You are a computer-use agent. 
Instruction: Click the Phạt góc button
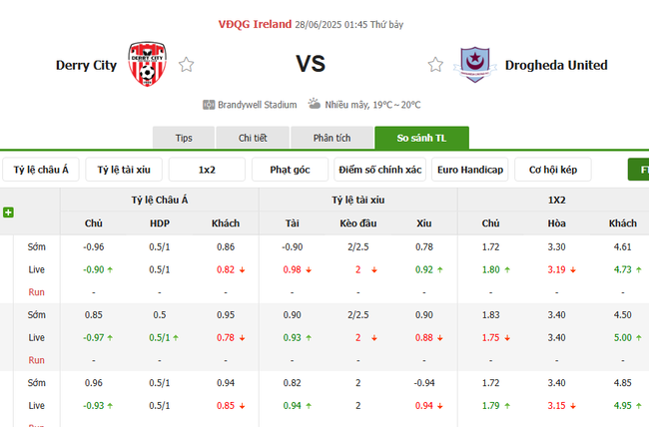[x=291, y=170]
